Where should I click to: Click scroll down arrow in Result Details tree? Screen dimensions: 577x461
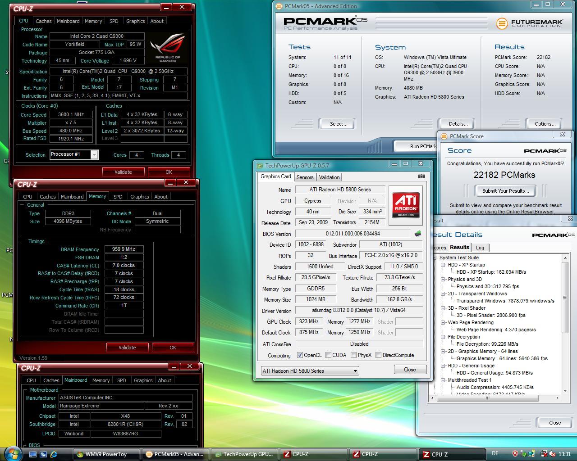[565, 391]
